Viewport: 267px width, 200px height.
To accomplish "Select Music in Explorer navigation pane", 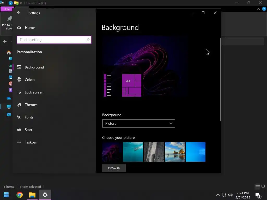I will [10, 84].
